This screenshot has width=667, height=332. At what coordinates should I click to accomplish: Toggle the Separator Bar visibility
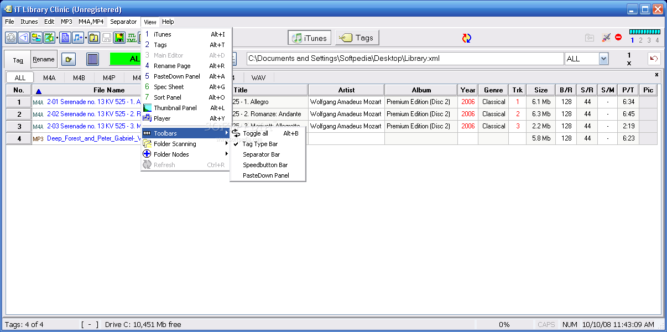[268, 154]
